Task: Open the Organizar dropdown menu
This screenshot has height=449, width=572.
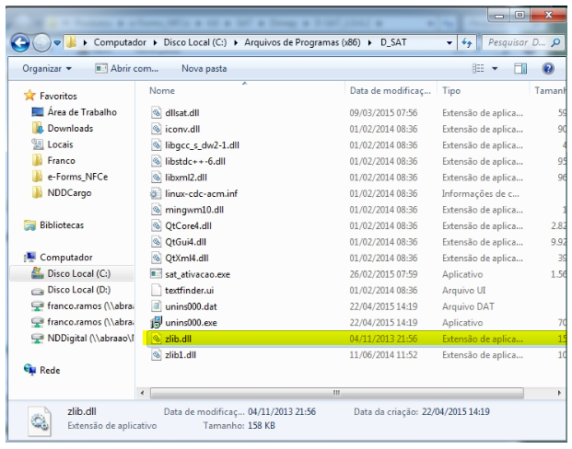Action: click(41, 69)
